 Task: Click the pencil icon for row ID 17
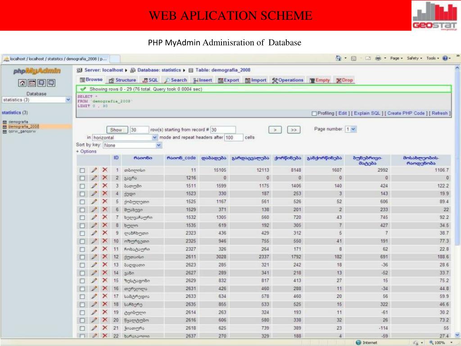[x=94, y=296]
